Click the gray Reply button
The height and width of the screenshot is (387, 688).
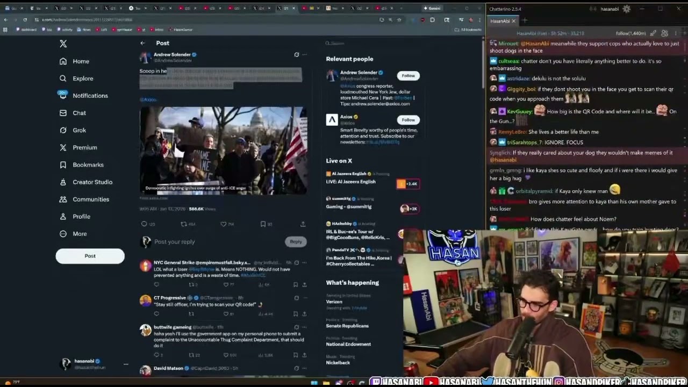click(x=296, y=242)
